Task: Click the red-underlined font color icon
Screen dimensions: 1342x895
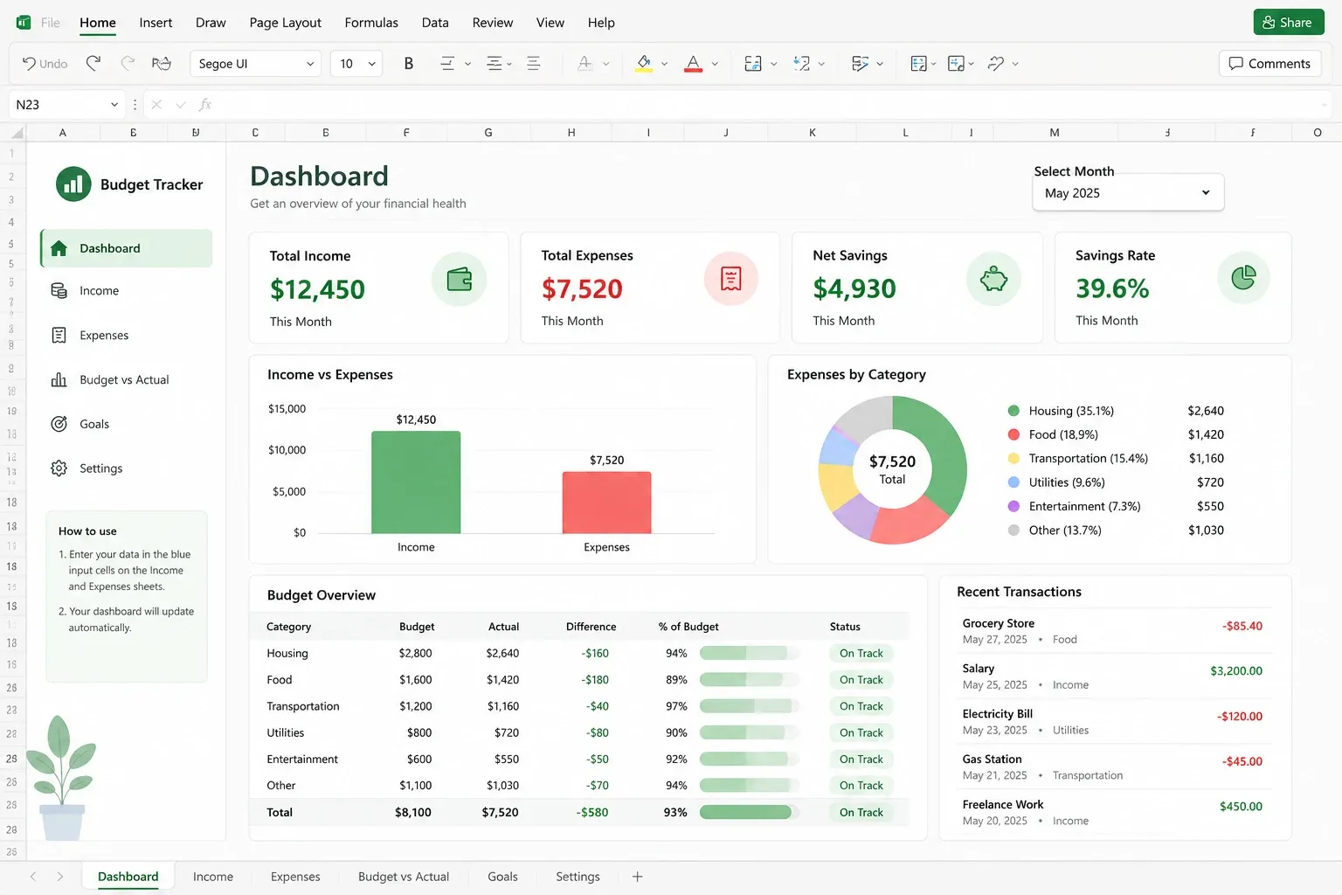Action: (693, 63)
